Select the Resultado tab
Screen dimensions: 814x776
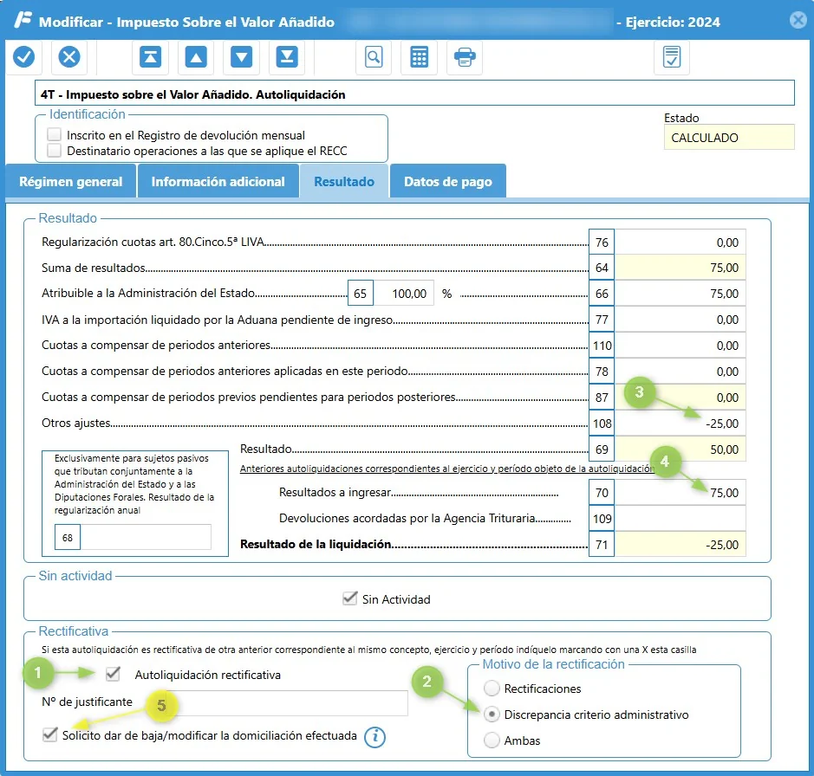click(344, 181)
